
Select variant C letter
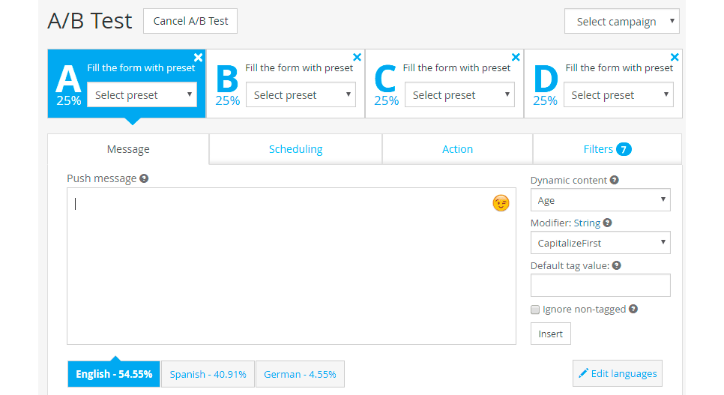point(385,79)
